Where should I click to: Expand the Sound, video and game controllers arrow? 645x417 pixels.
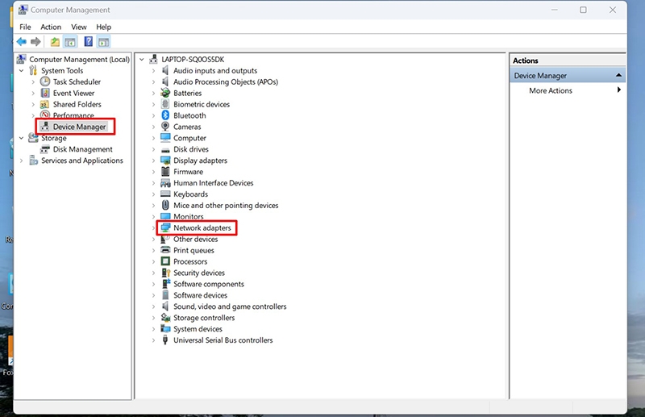153,306
